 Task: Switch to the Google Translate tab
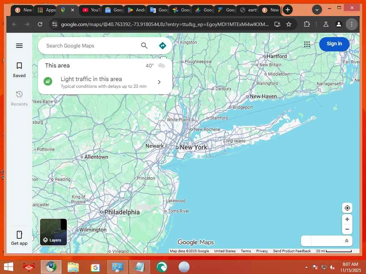click(x=159, y=10)
